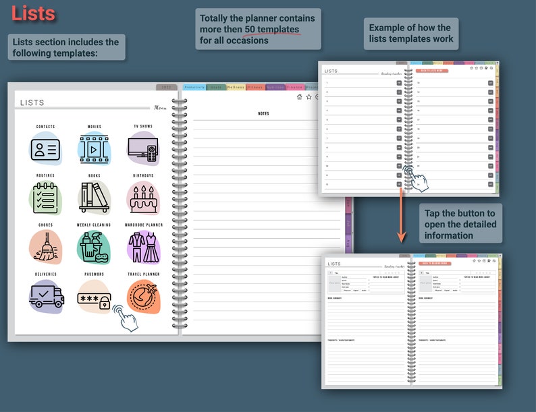Open detail arrow for reading row 4

click(x=399, y=111)
